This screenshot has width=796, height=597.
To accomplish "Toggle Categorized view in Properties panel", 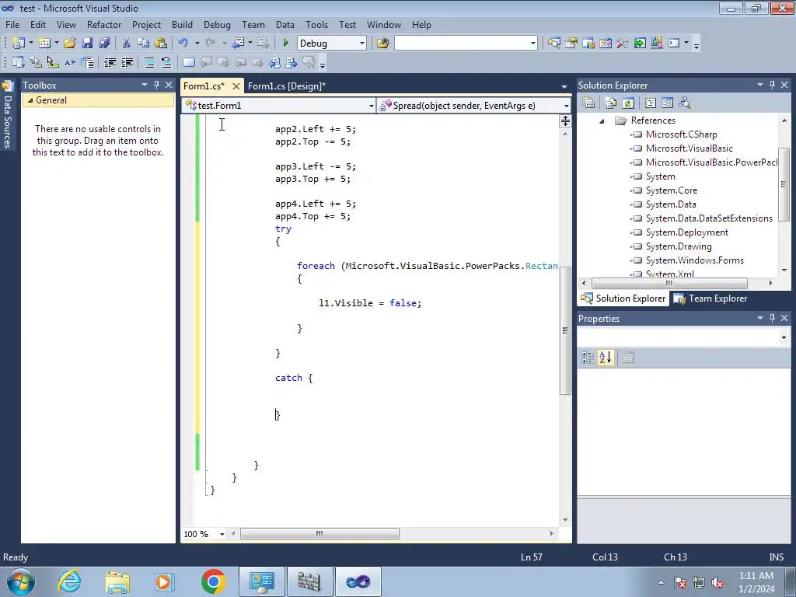I will [588, 358].
